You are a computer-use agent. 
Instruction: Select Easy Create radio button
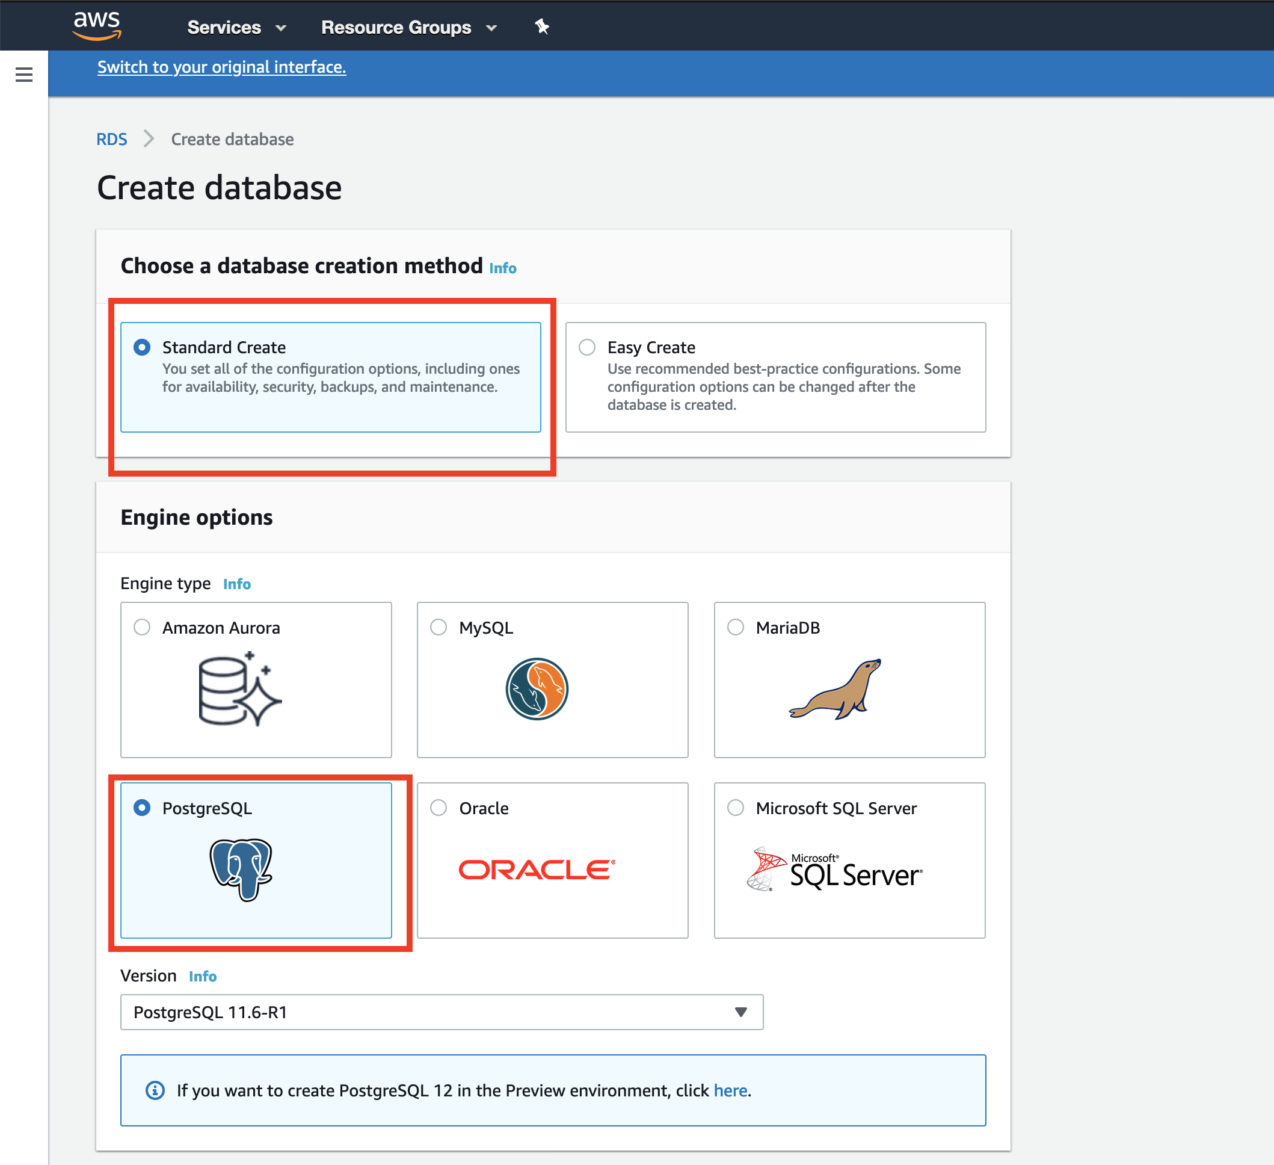tap(587, 347)
